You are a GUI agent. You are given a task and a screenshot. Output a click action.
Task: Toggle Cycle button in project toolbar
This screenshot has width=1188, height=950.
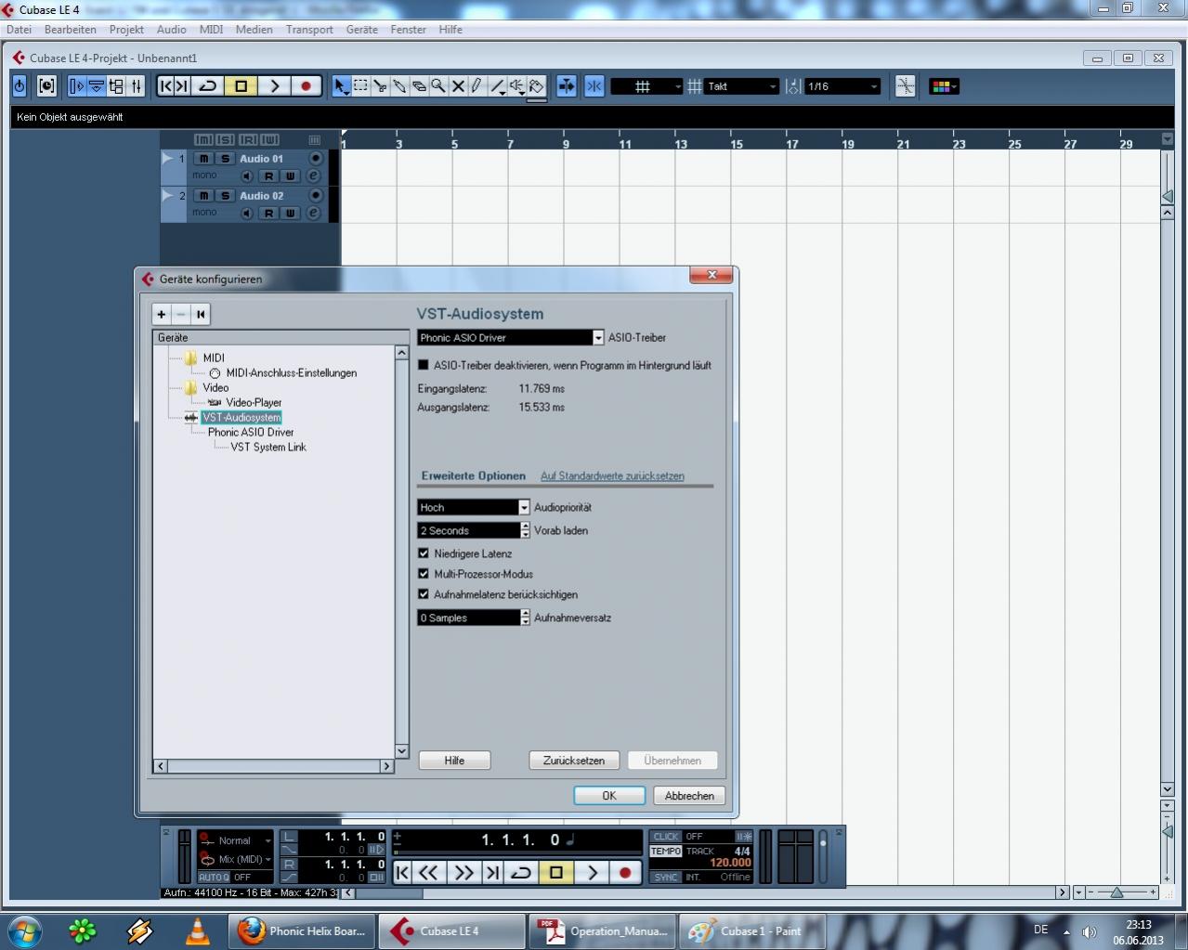tap(208, 86)
